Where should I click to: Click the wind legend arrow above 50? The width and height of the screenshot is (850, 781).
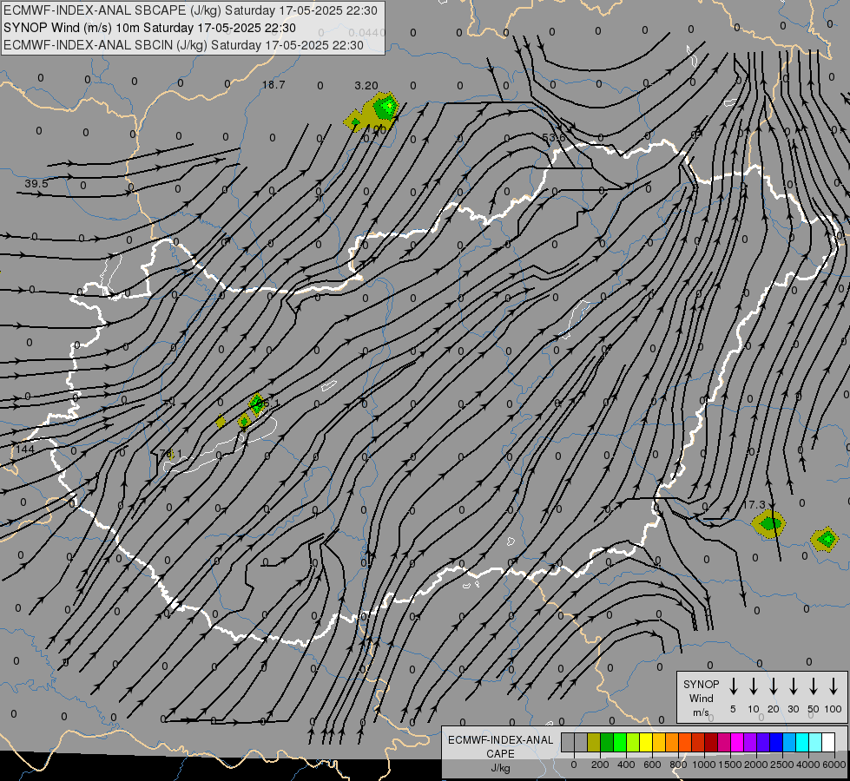814,686
